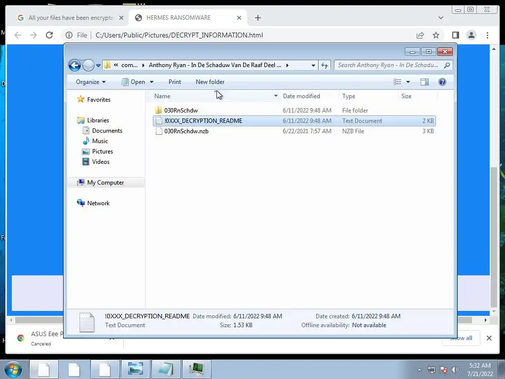Open the view options dropdown arrow

click(408, 82)
